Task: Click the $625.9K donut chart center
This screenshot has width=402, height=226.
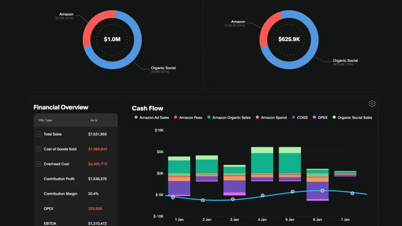Action: 289,39
